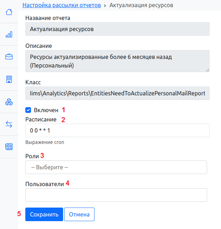Open the address book sidebar icon
The height and width of the screenshot is (229, 221).
coord(9,146)
